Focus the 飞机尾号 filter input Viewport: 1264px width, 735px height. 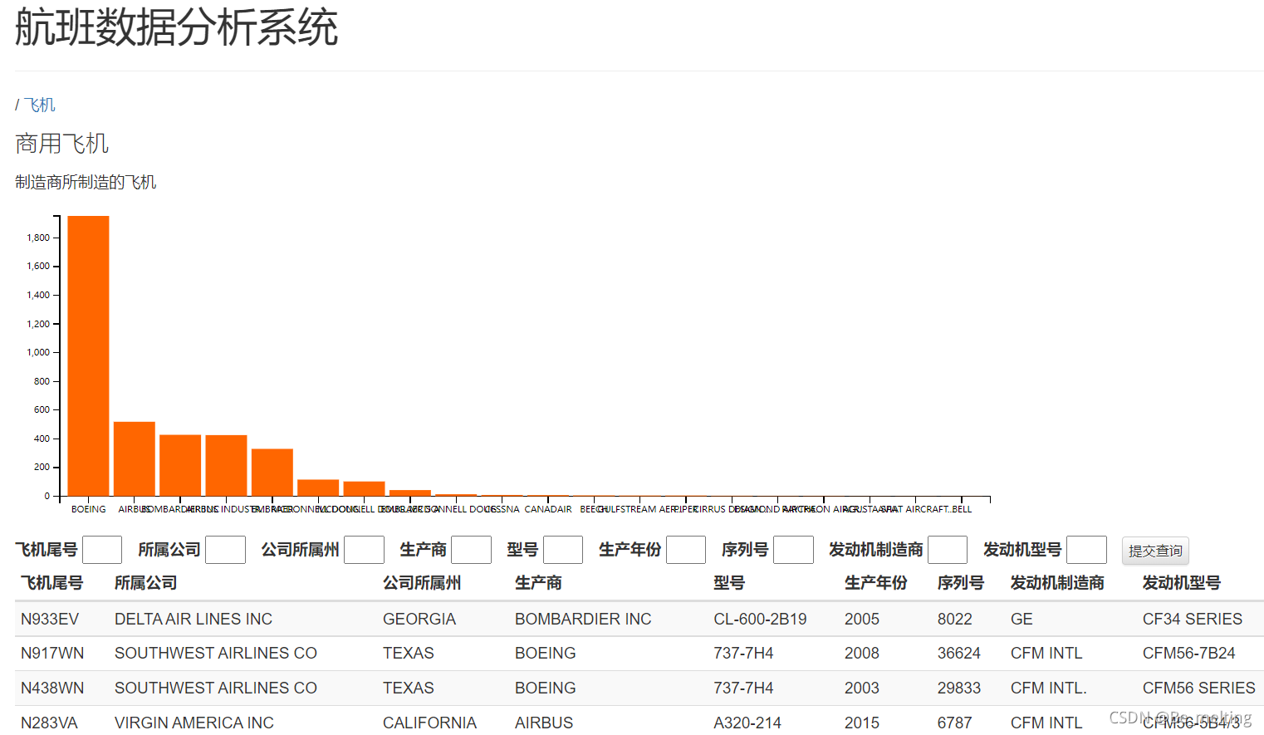click(102, 550)
